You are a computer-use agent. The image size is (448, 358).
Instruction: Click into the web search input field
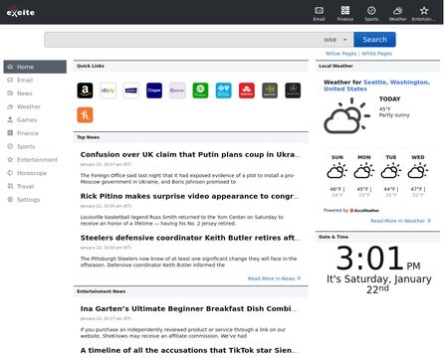(x=182, y=40)
